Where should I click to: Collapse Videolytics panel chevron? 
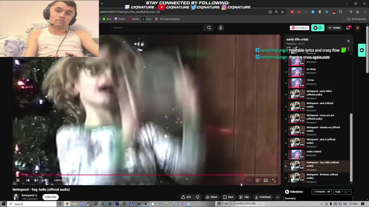pyautogui.click(x=349, y=192)
